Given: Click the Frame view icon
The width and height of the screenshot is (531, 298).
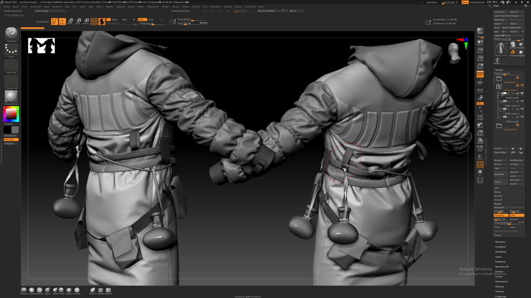Looking at the screenshot, I should pos(480,117).
